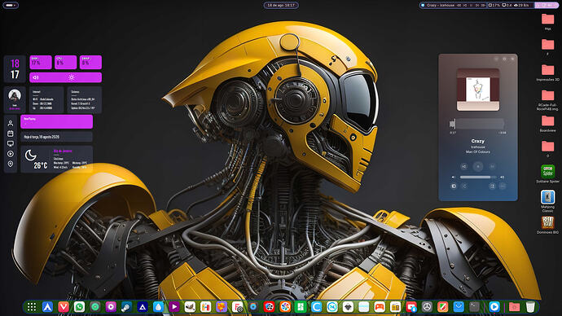Click the pill indicator at top-left corner
The width and height of the screenshot is (562, 316).
[x=10, y=5]
